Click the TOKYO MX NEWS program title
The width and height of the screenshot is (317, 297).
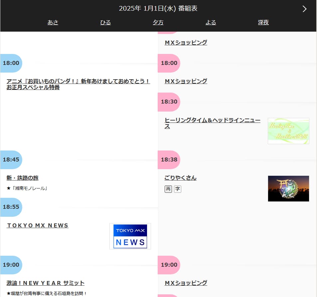point(37,225)
